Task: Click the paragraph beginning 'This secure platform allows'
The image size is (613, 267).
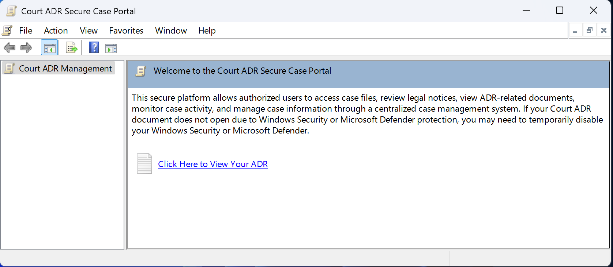Action: pos(367,114)
